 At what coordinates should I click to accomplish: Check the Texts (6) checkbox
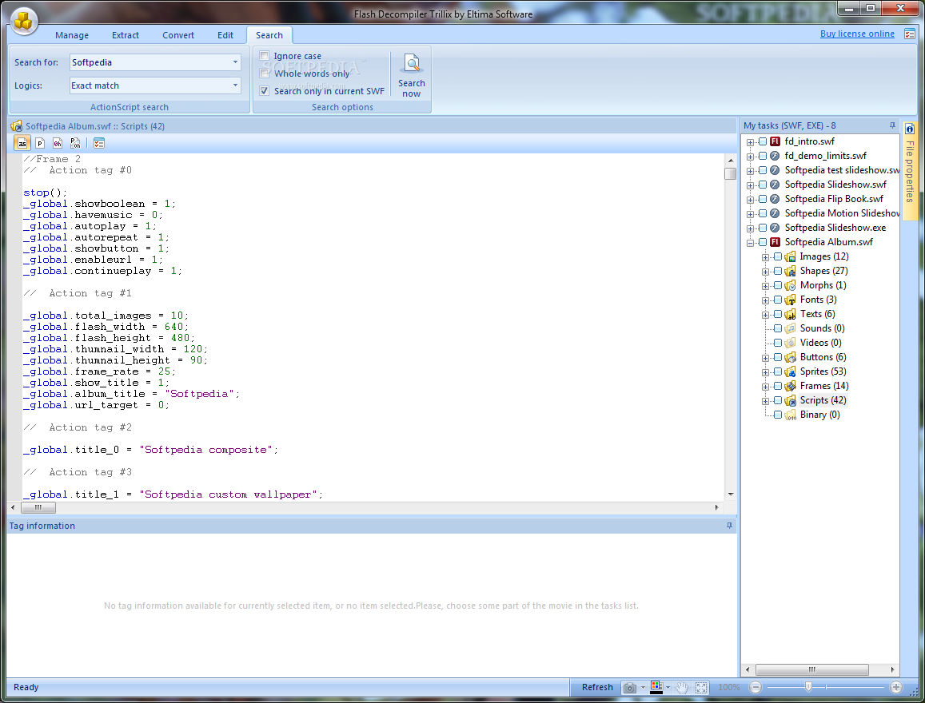click(778, 314)
